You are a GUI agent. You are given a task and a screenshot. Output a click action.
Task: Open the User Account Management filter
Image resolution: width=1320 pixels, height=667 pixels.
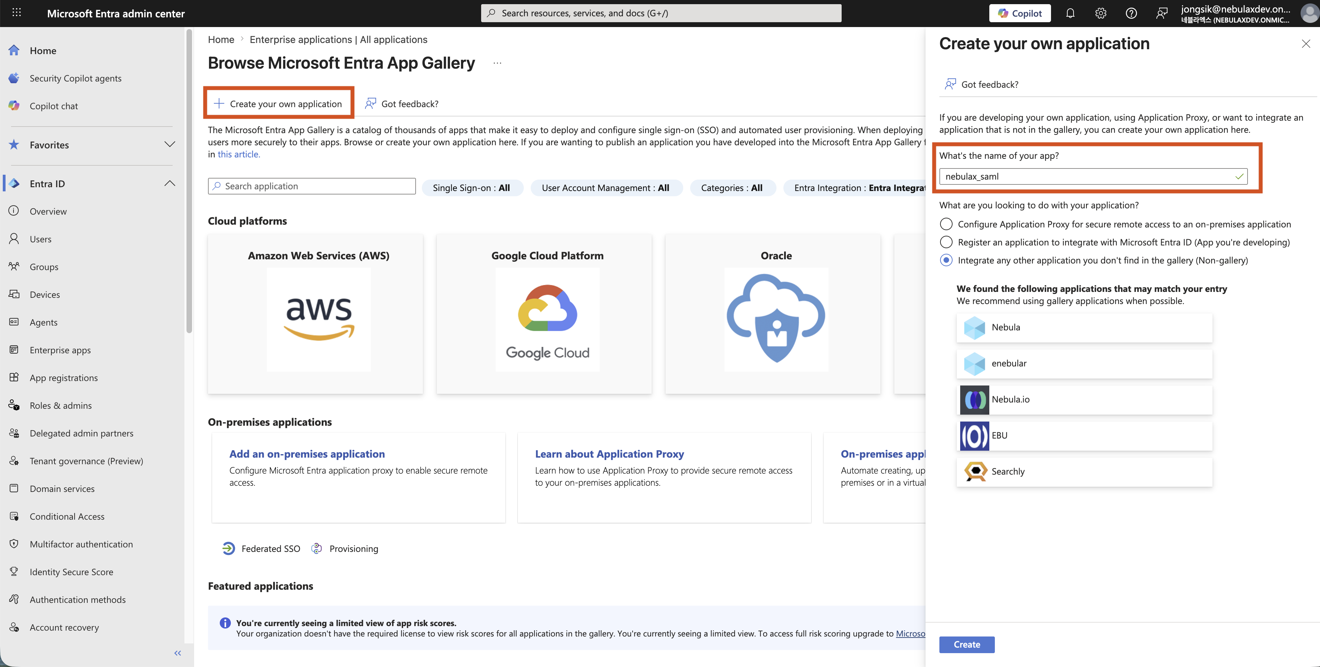606,188
